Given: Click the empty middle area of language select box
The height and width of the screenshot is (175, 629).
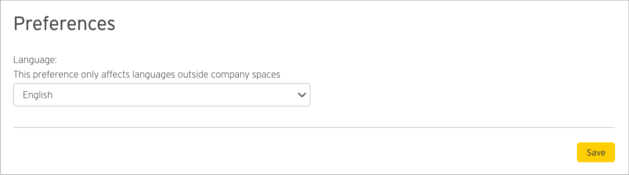Looking at the screenshot, I should tap(172, 95).
